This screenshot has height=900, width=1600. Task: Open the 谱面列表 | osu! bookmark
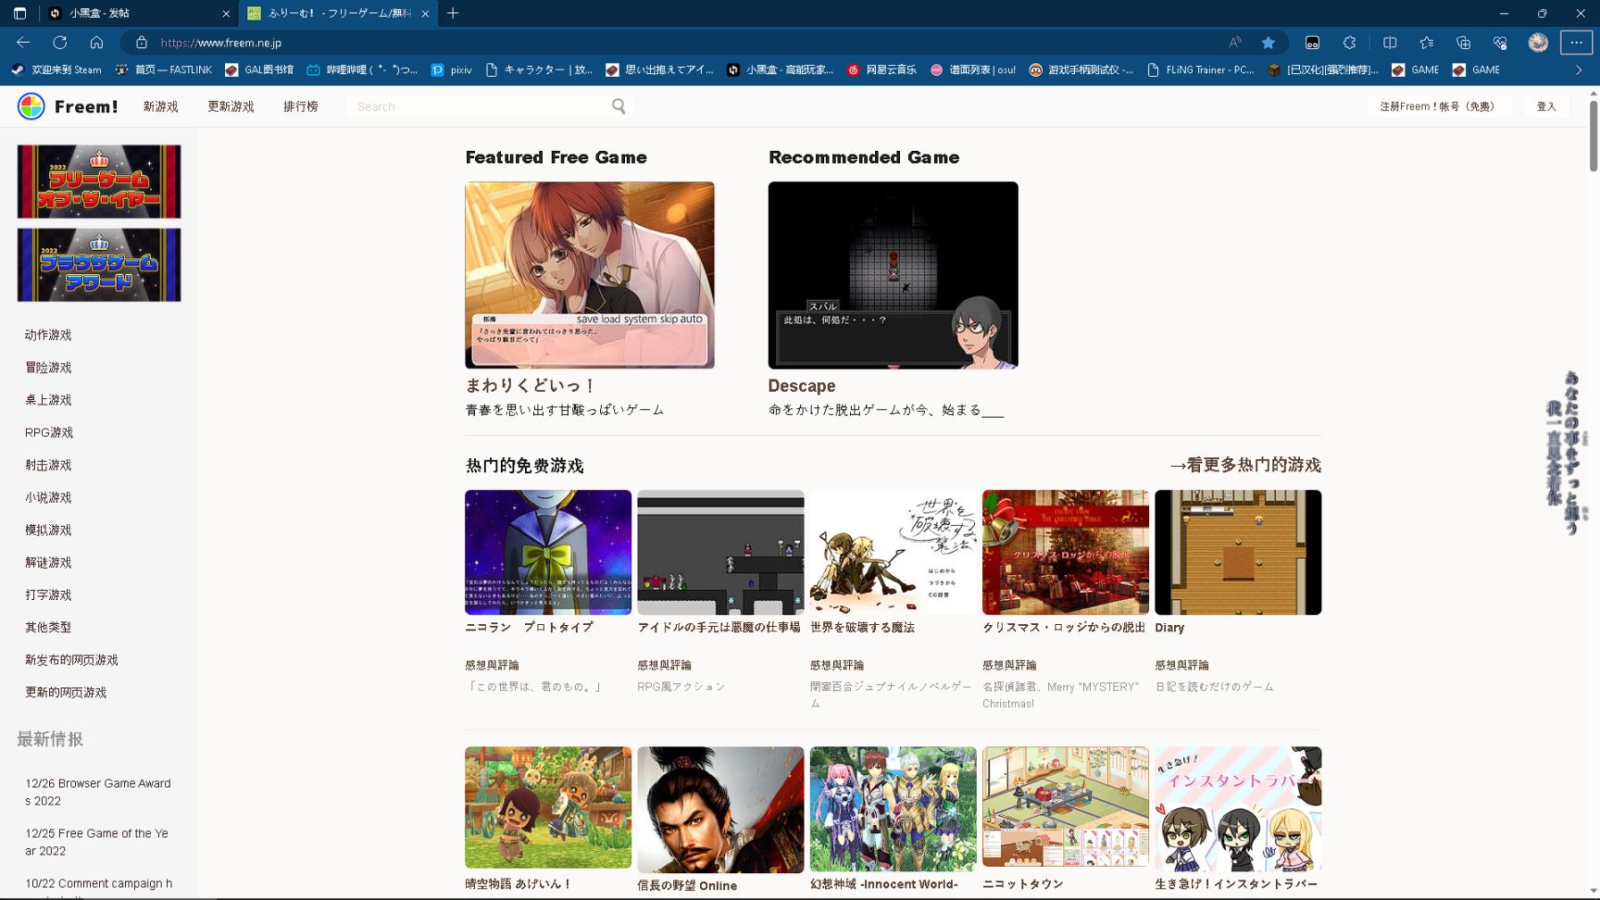pyautogui.click(x=973, y=69)
